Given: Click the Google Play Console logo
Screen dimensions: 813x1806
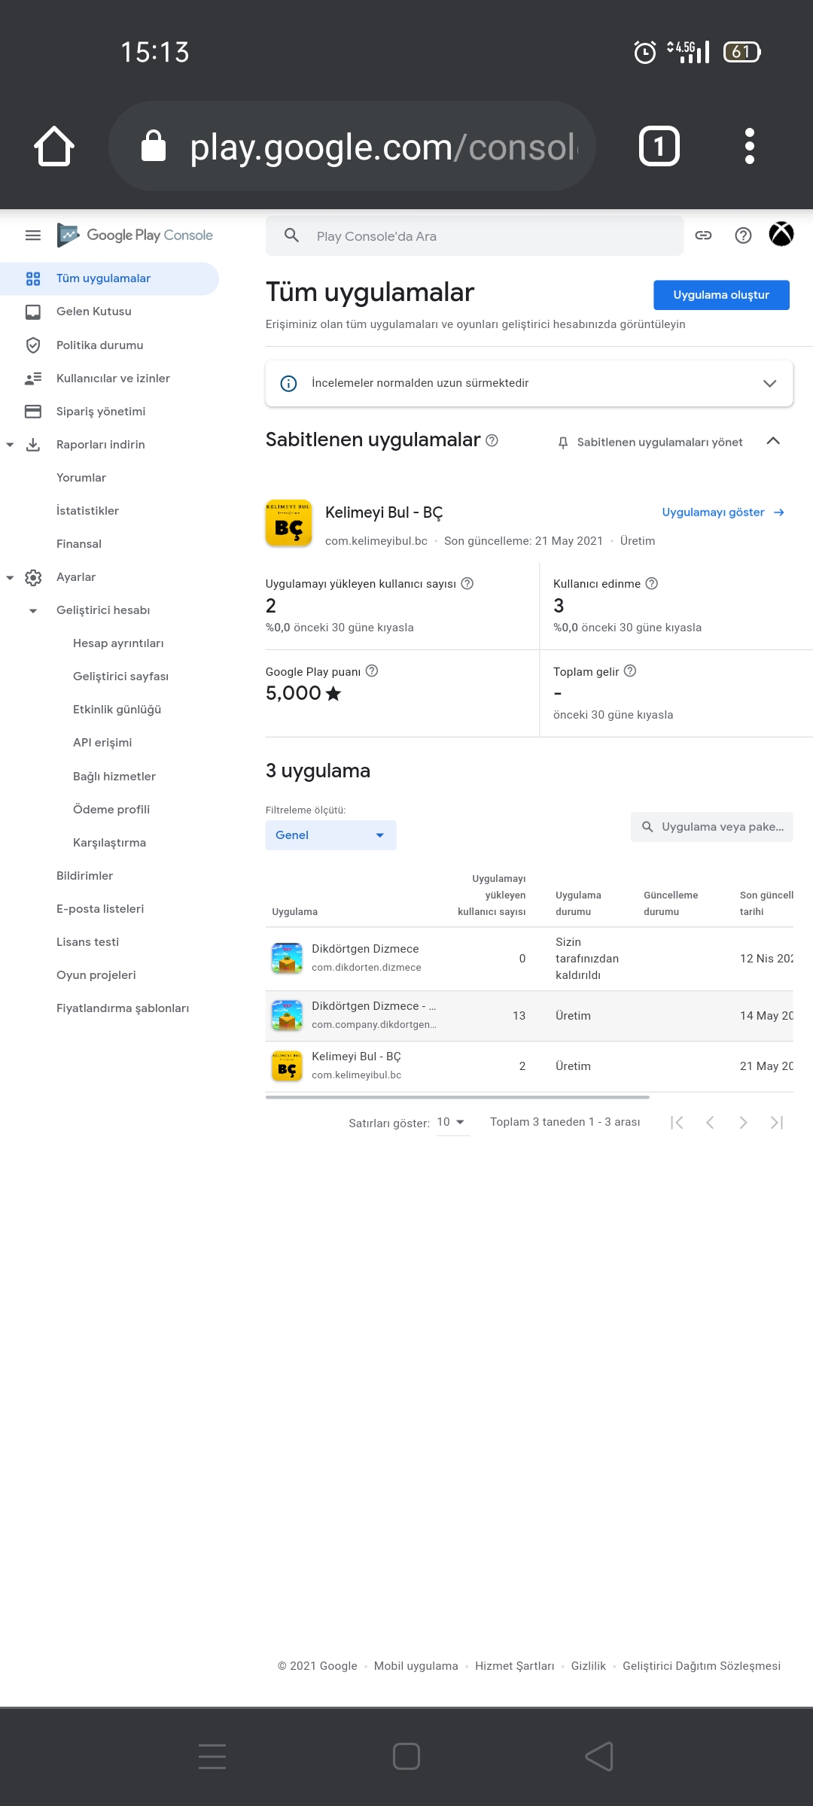Looking at the screenshot, I should (x=135, y=236).
